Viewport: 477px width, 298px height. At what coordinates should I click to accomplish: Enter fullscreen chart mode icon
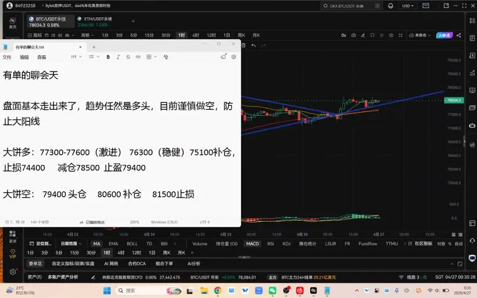coord(400,35)
